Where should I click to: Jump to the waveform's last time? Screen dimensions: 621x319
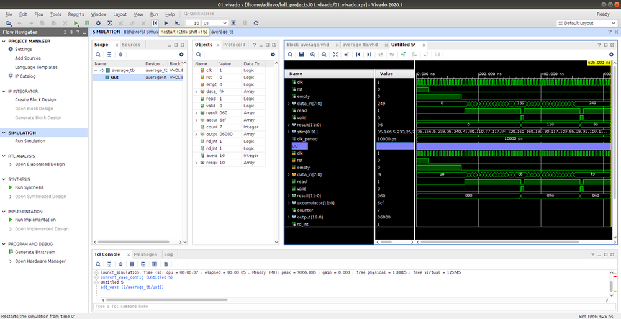point(369,55)
